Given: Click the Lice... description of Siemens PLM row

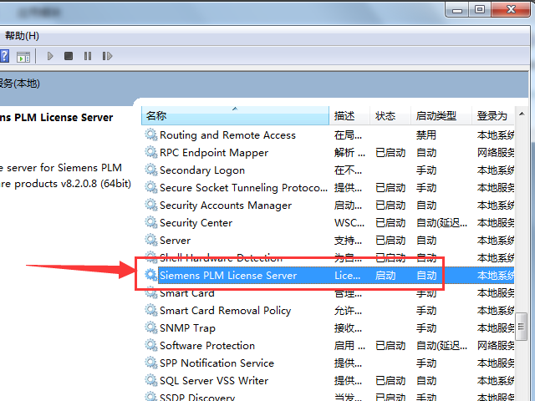Looking at the screenshot, I should point(348,275).
